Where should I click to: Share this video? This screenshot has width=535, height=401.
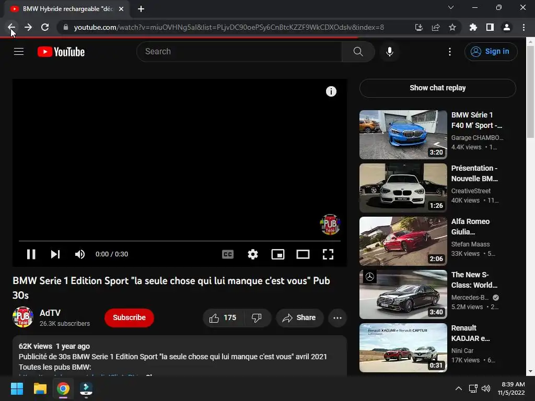click(299, 318)
